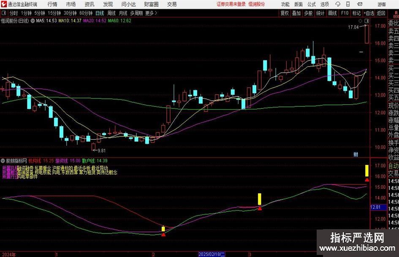Open the 选项 menu
This screenshot has height=257, width=399.
324,4
